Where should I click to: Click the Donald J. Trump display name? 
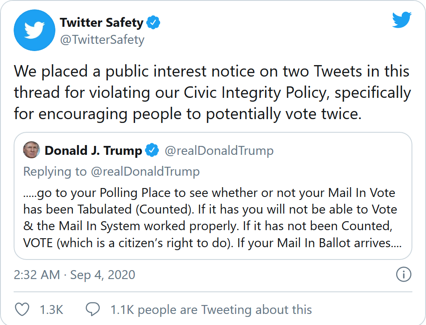[x=93, y=151]
